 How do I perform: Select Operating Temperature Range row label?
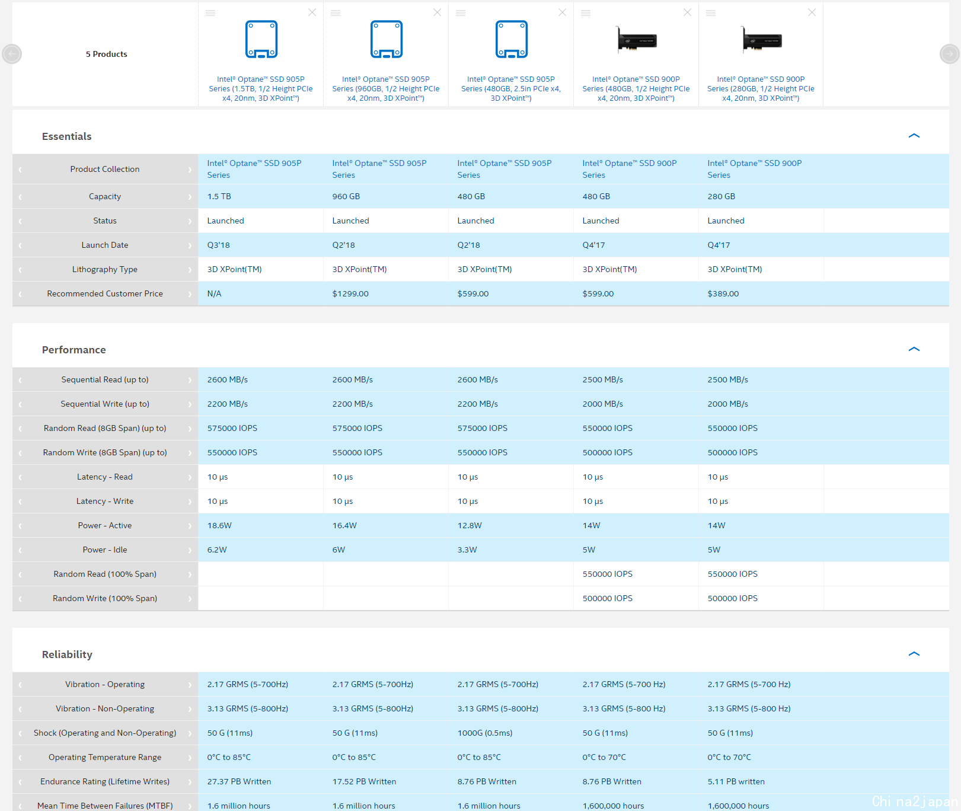(x=105, y=757)
